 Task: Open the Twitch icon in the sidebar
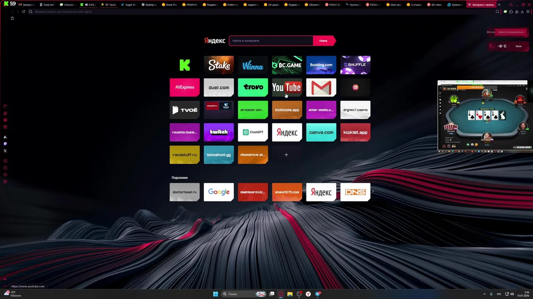point(5,144)
